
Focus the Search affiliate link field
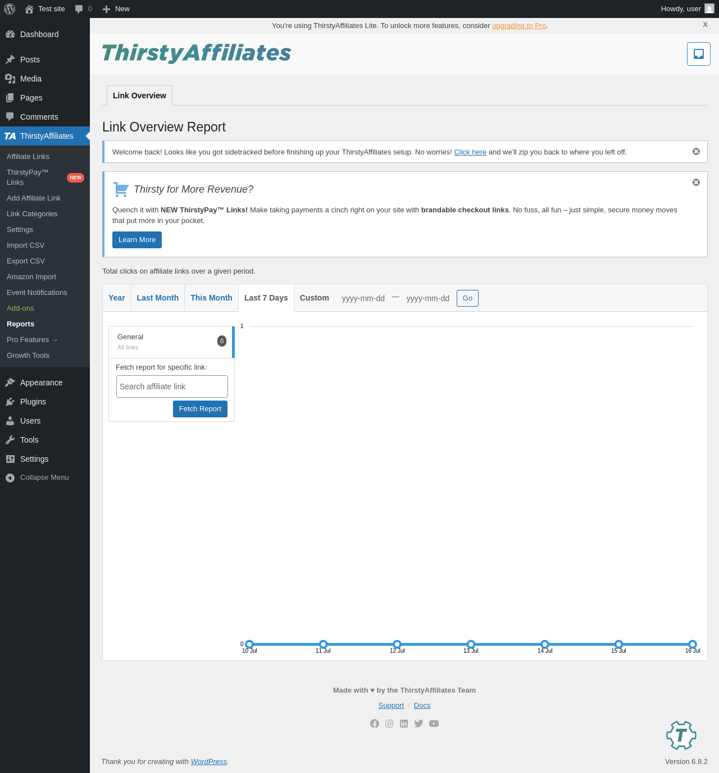[x=172, y=387]
